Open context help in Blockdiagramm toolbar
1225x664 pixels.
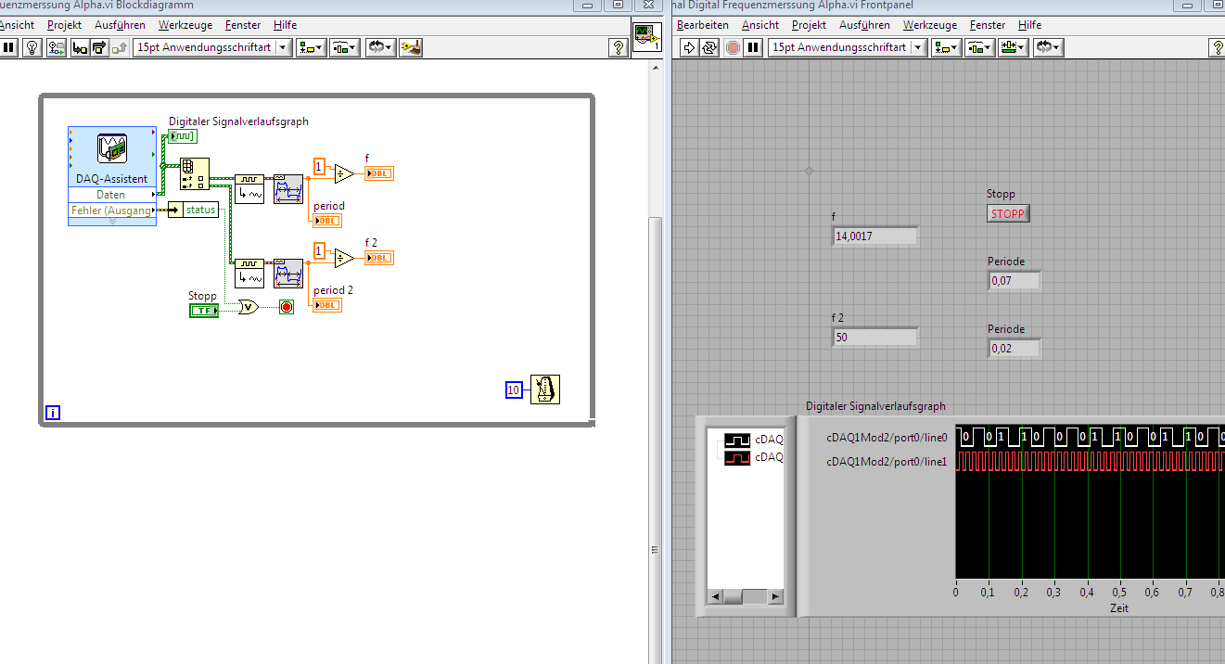coord(619,47)
